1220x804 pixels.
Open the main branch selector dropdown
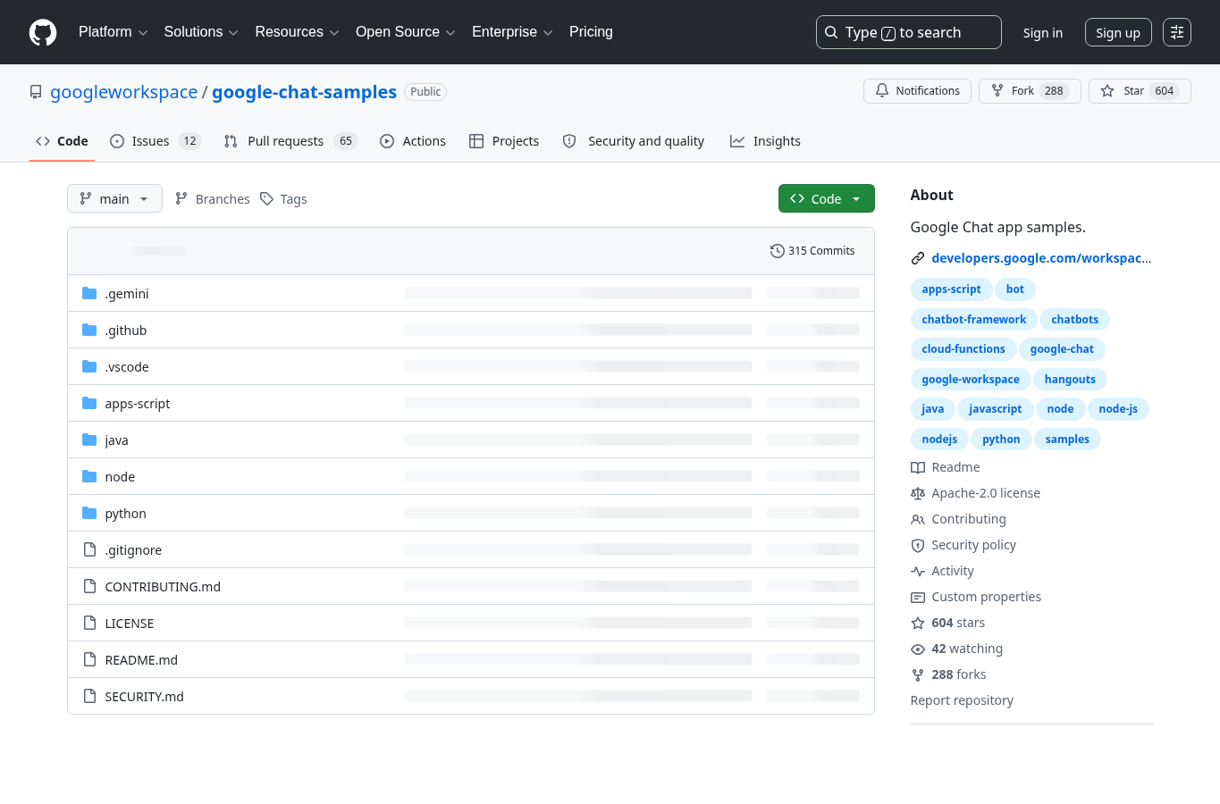tap(114, 198)
